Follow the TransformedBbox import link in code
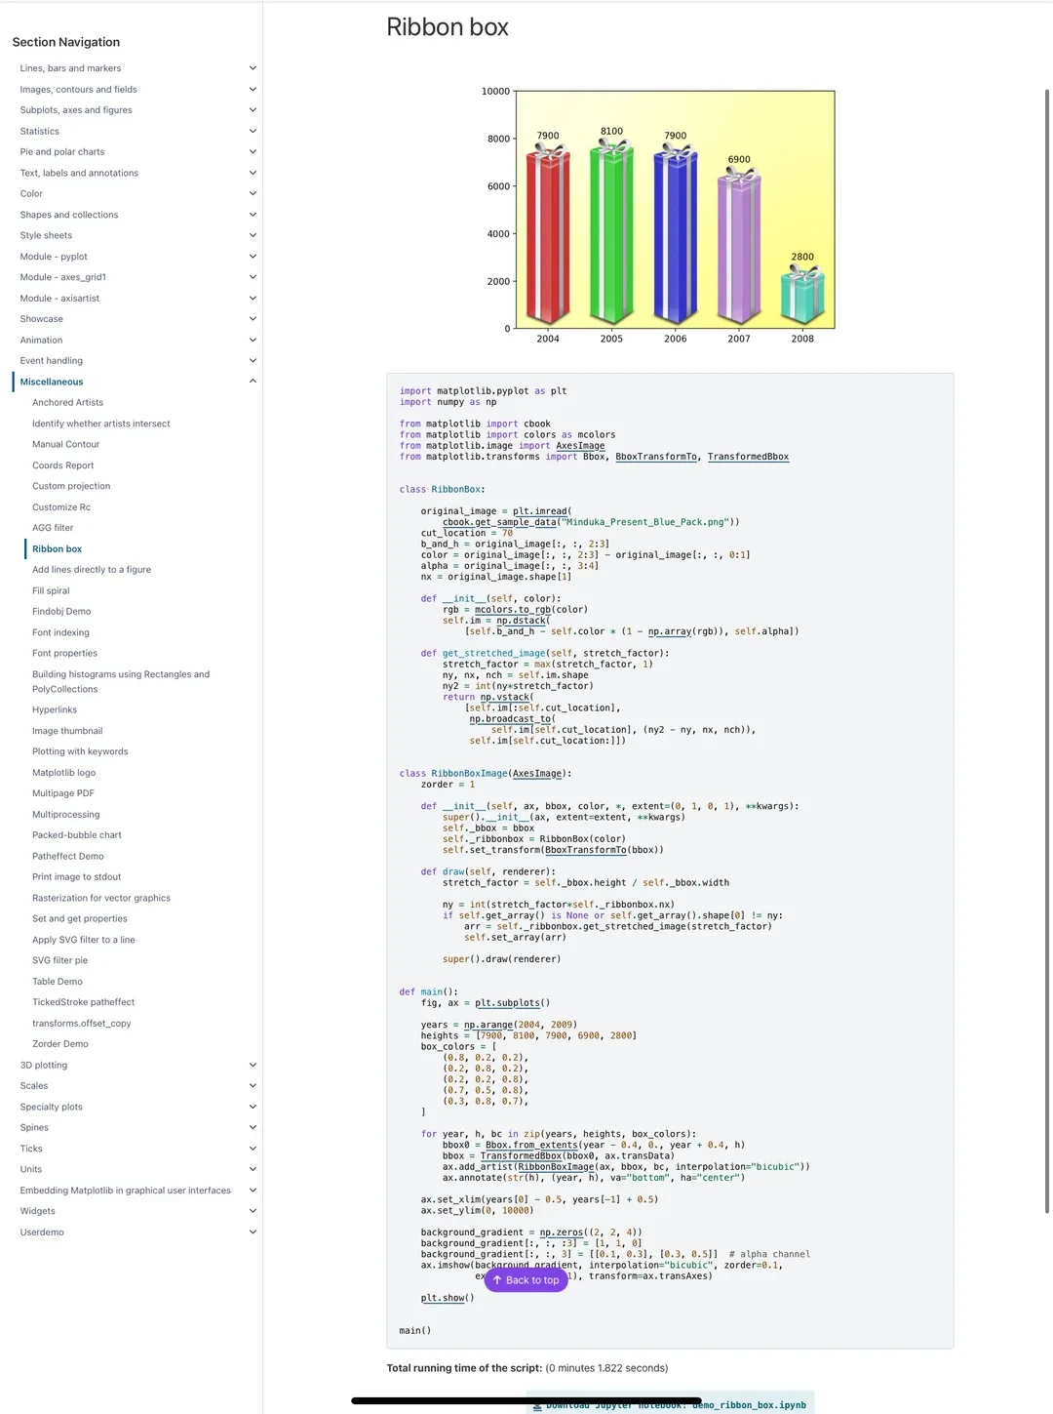This screenshot has height=1414, width=1053. (748, 457)
